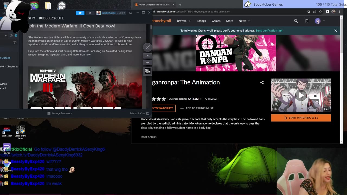Open Crunchyroll watchlist bookmark icon
The image size is (347, 195).
tap(307, 21)
